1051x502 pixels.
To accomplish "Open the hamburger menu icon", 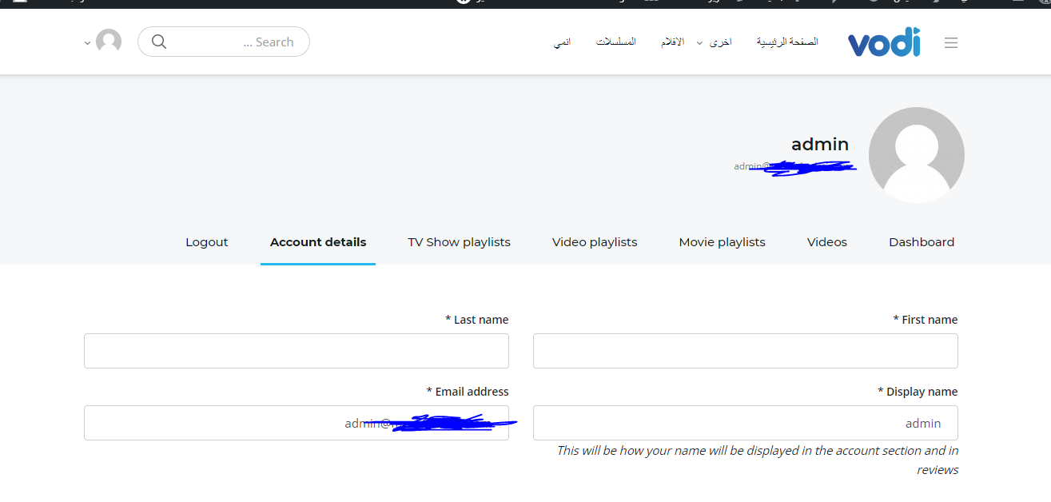I will pos(950,43).
